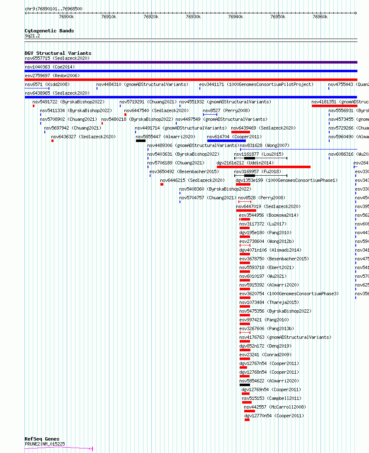Image resolution: width=369 pixels, height=453 pixels.
Task: Click esv3441171 1000GenomesConsortiumPilotProject label
Action: point(256,84)
